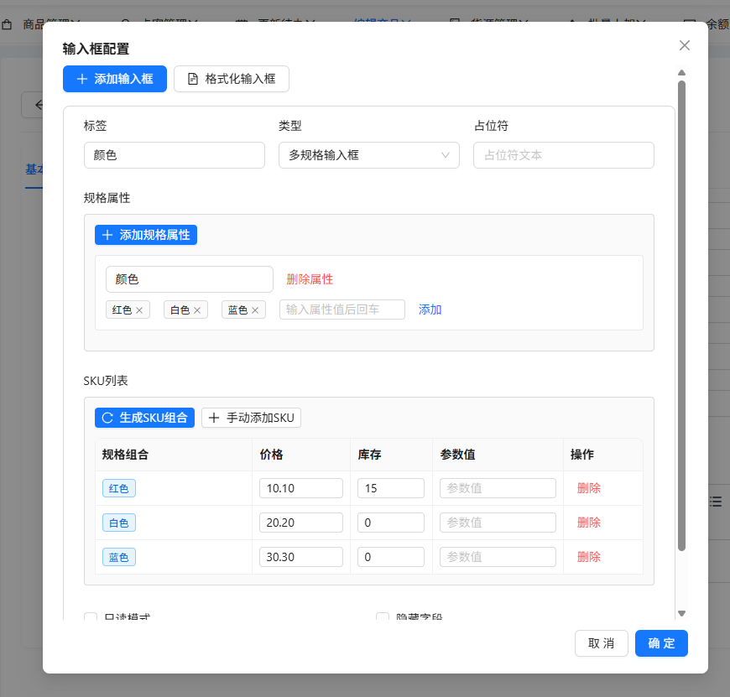Click 添加 next to attribute value input
Image resolution: width=730 pixels, height=697 pixels.
pos(430,309)
